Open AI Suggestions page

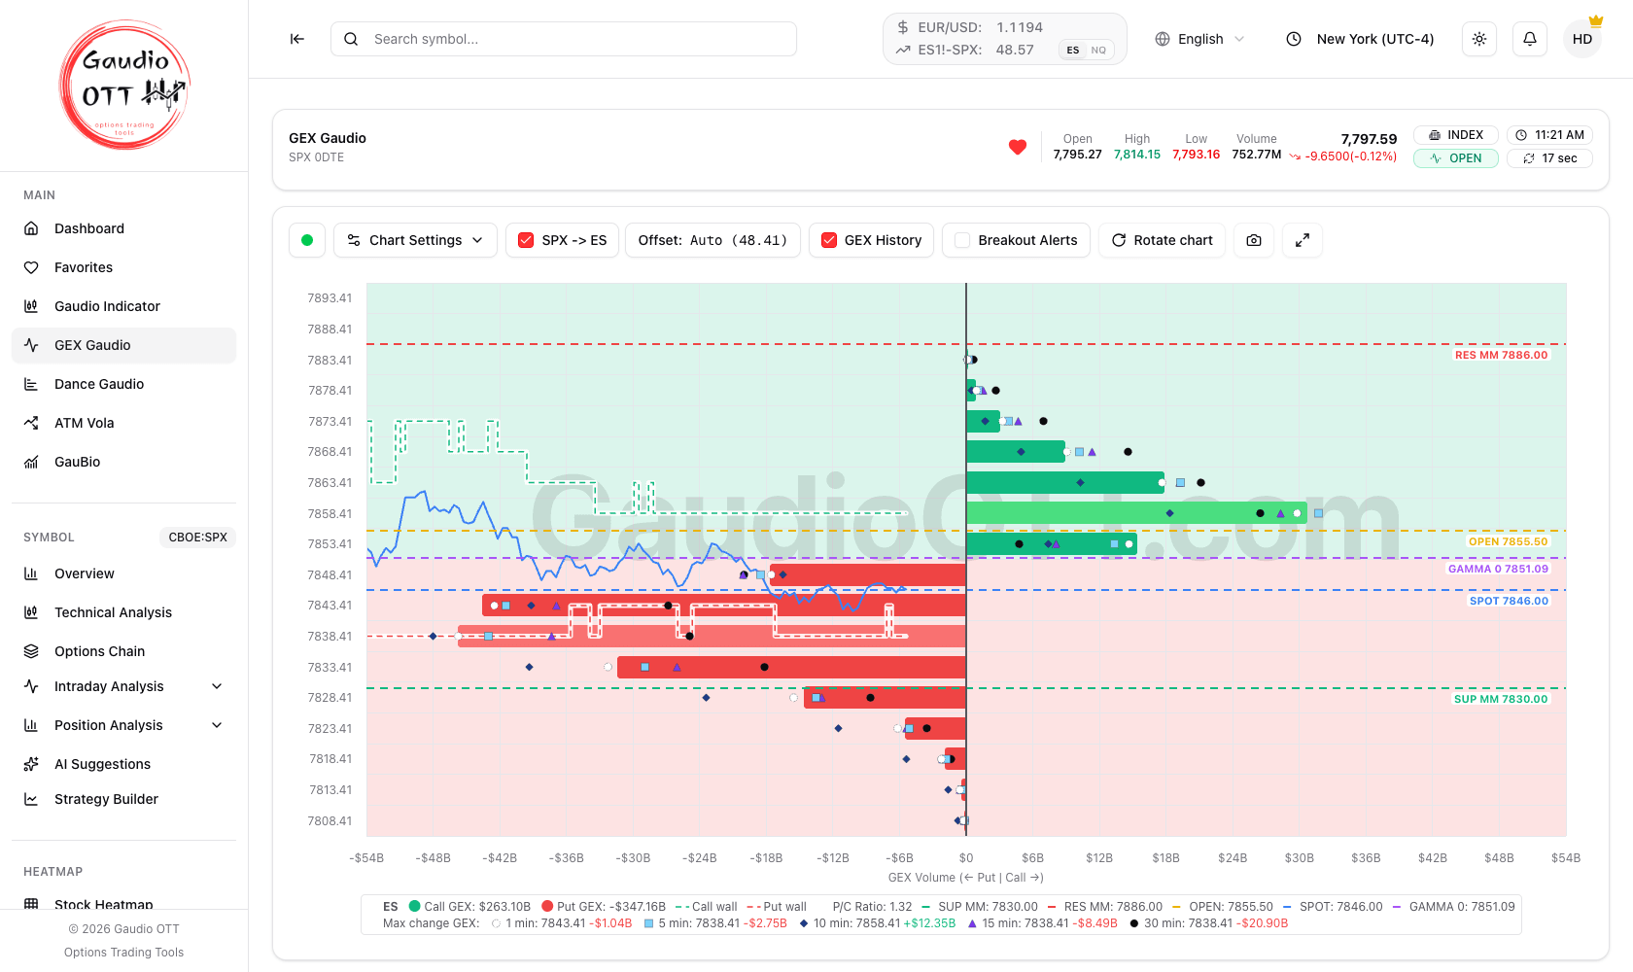(123, 764)
